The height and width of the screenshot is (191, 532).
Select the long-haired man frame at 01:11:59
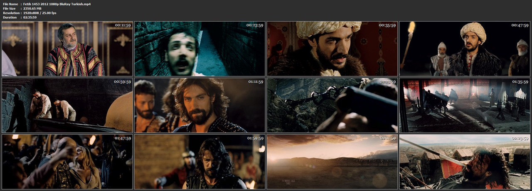pyautogui.click(x=199, y=105)
